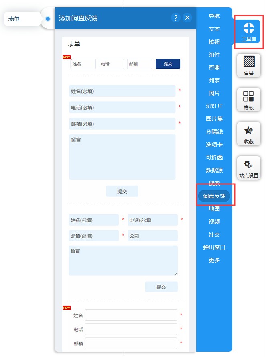Click the 公司 input field
This screenshot has width=266, height=357.
[153, 236]
